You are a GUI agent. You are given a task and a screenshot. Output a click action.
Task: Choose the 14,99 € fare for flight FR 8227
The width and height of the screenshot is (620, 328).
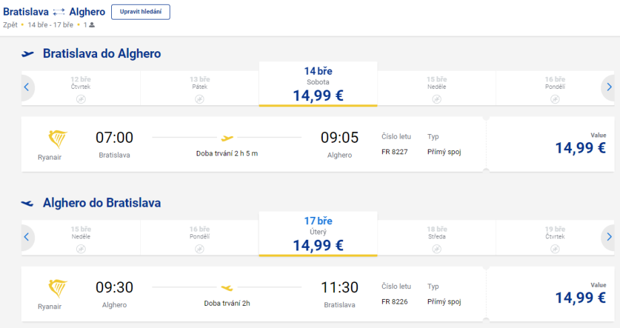(x=580, y=147)
